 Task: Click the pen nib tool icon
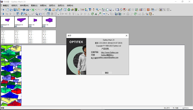pyautogui.click(x=94, y=10)
